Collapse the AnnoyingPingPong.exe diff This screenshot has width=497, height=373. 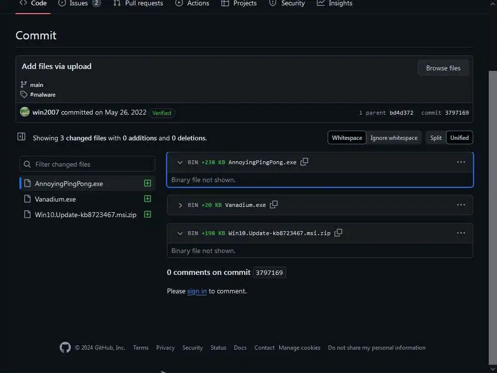click(180, 163)
